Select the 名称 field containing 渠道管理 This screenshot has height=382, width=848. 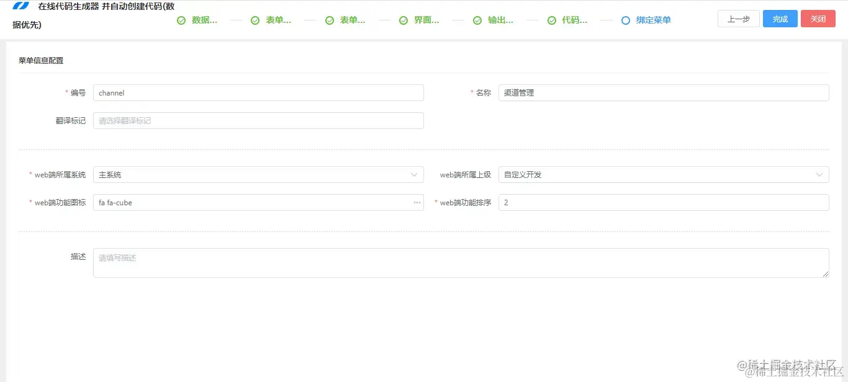pyautogui.click(x=664, y=92)
